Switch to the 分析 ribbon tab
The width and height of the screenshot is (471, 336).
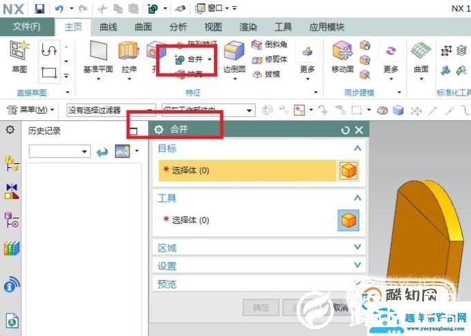coord(178,27)
